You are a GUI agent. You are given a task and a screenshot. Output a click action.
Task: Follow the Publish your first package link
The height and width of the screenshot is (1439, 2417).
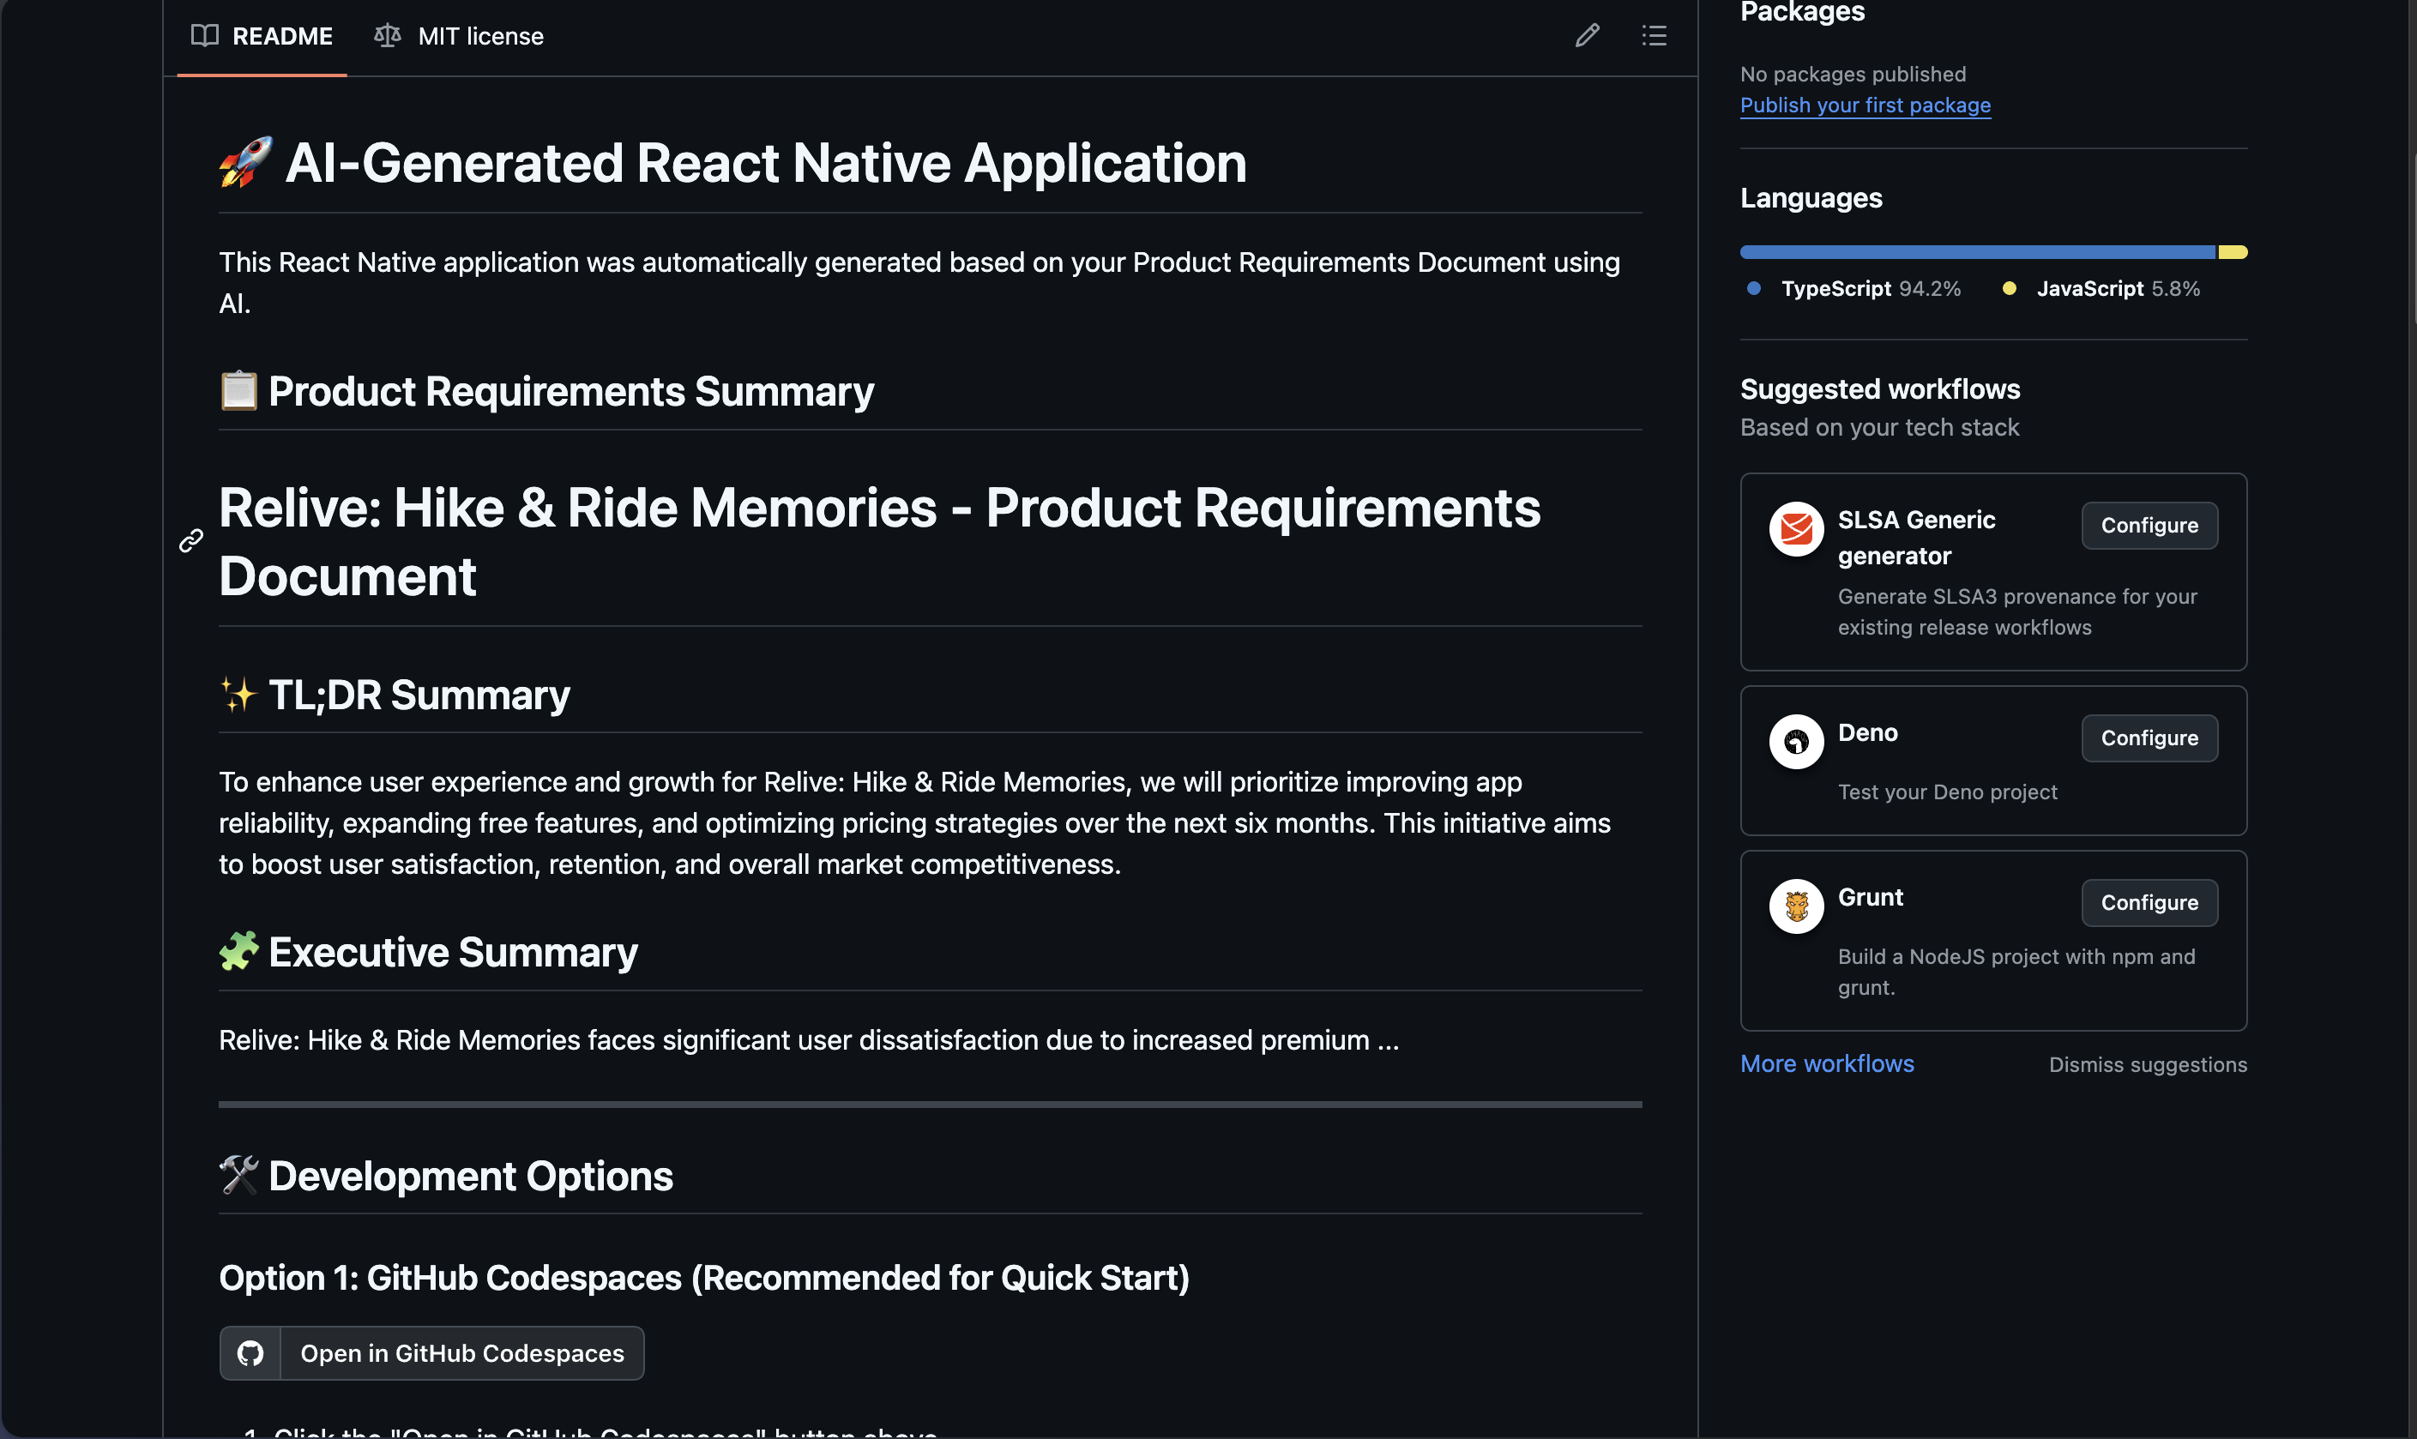tap(1865, 105)
